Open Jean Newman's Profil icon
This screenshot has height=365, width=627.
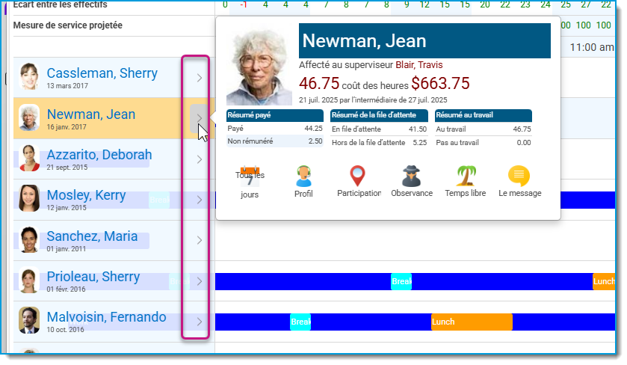303,176
